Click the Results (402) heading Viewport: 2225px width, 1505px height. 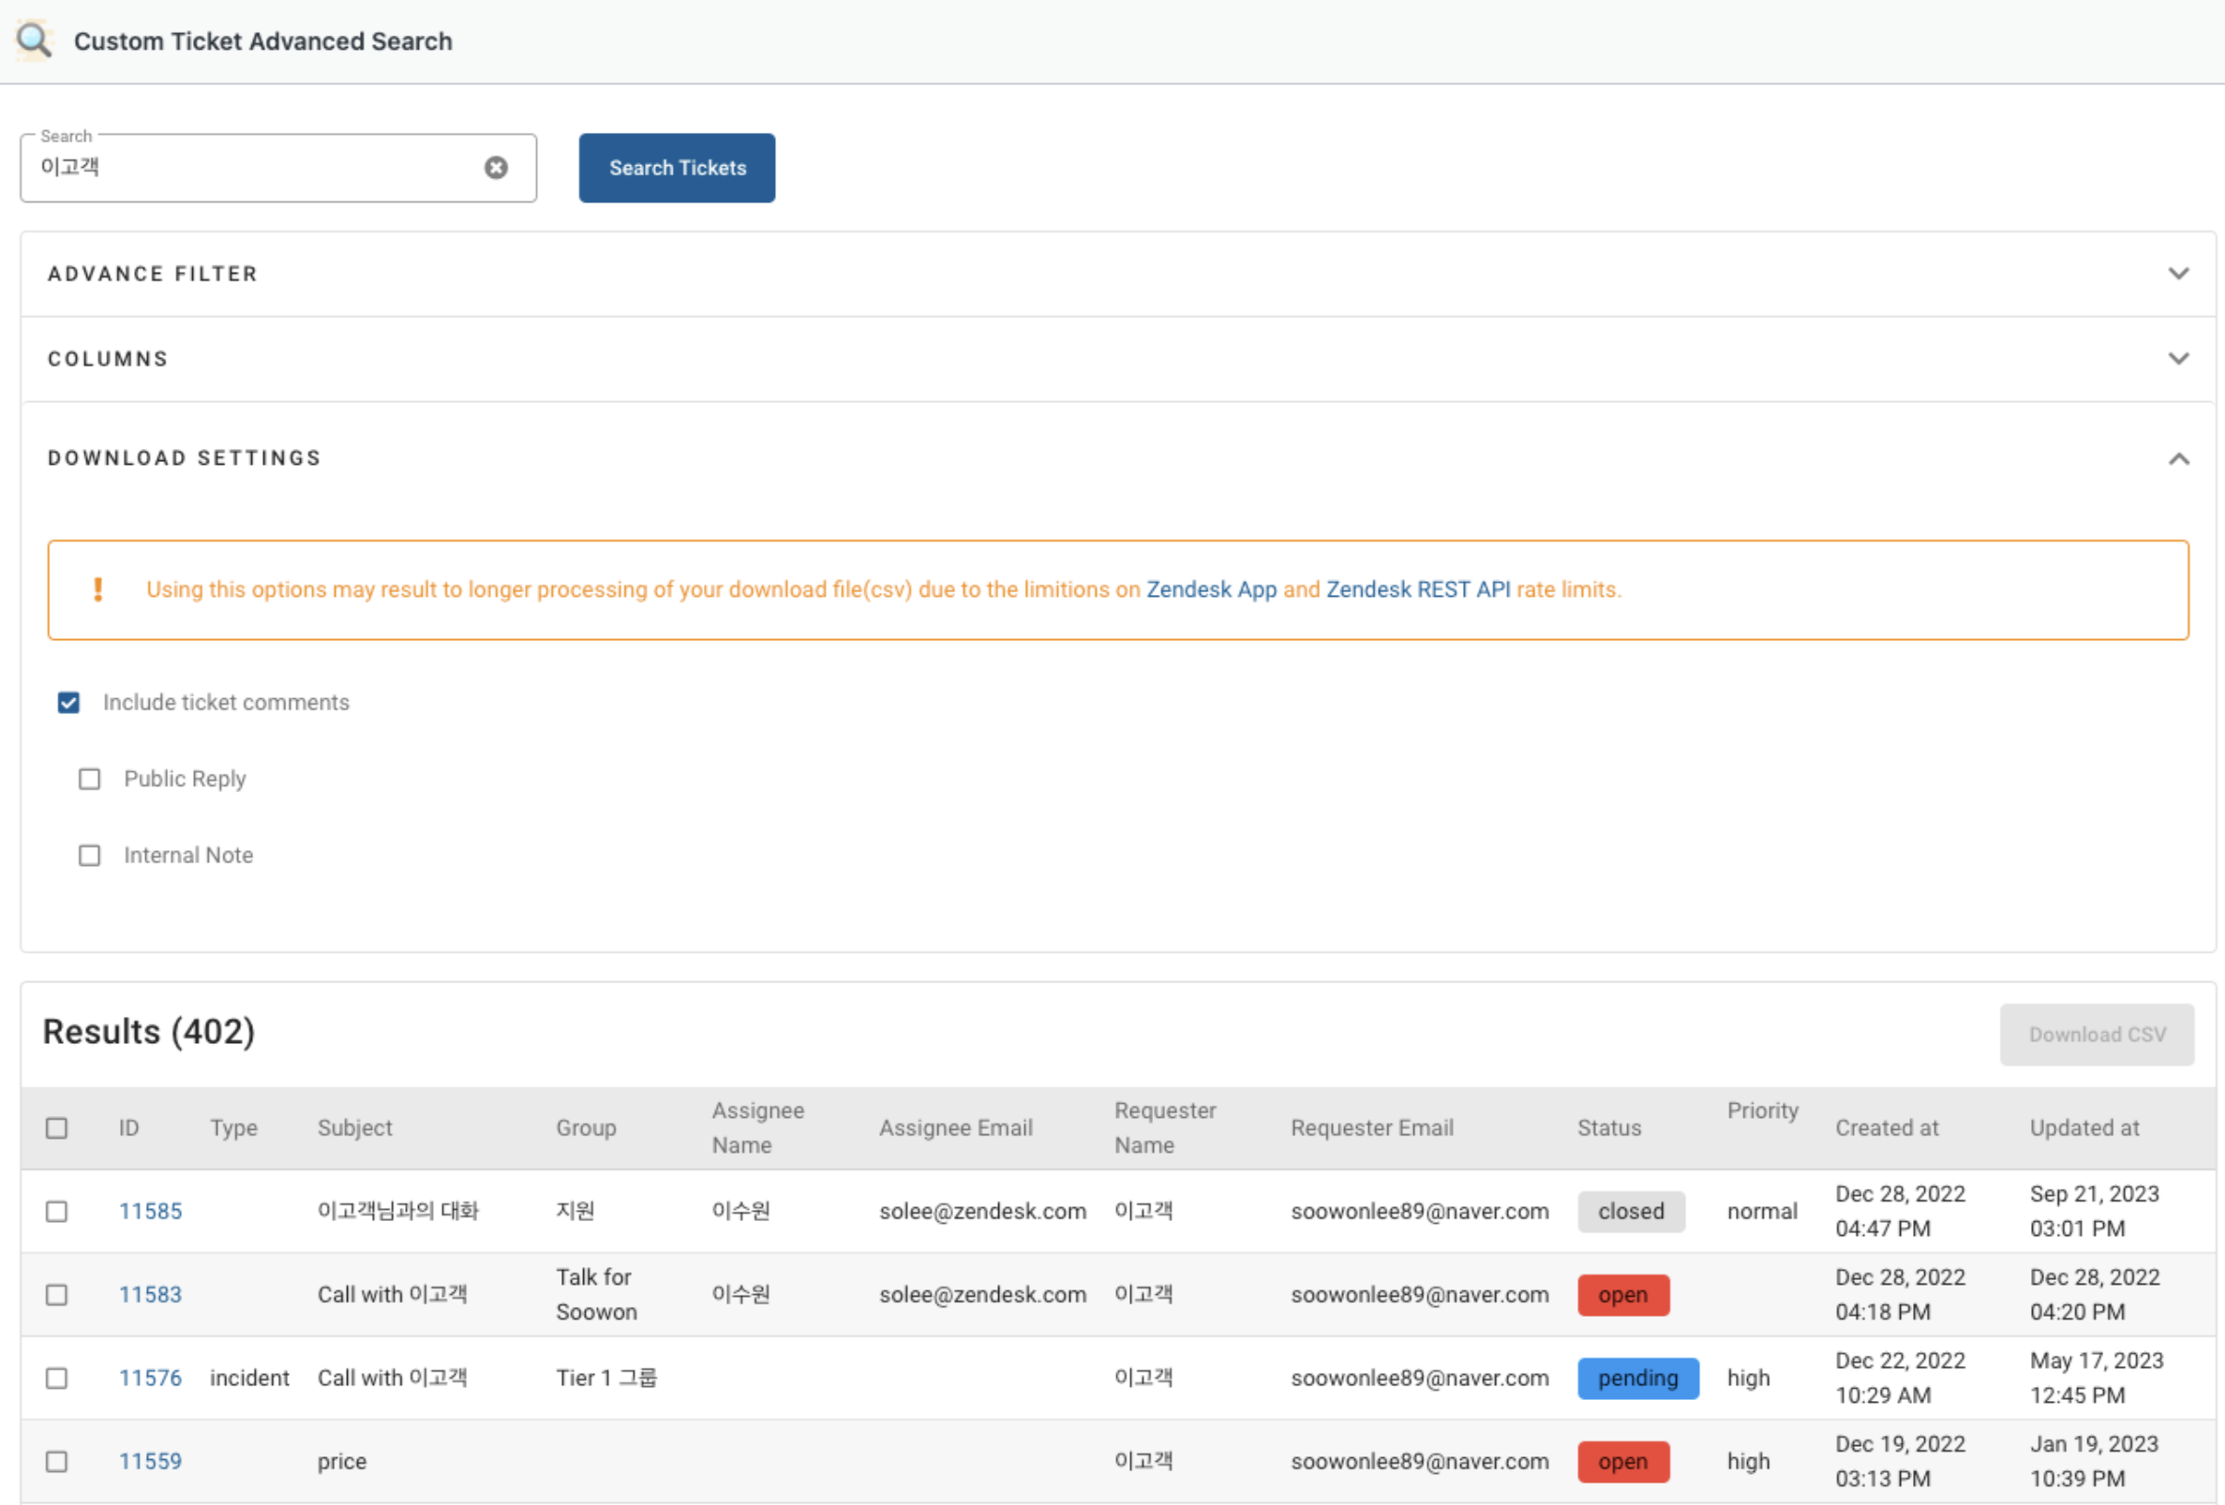[149, 1032]
